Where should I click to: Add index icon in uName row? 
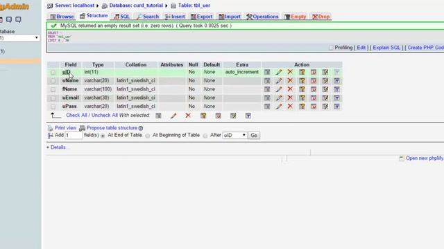tap(325, 81)
